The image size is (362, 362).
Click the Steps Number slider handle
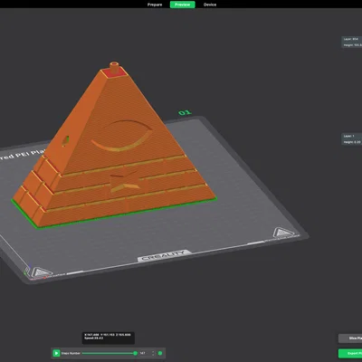(135, 353)
